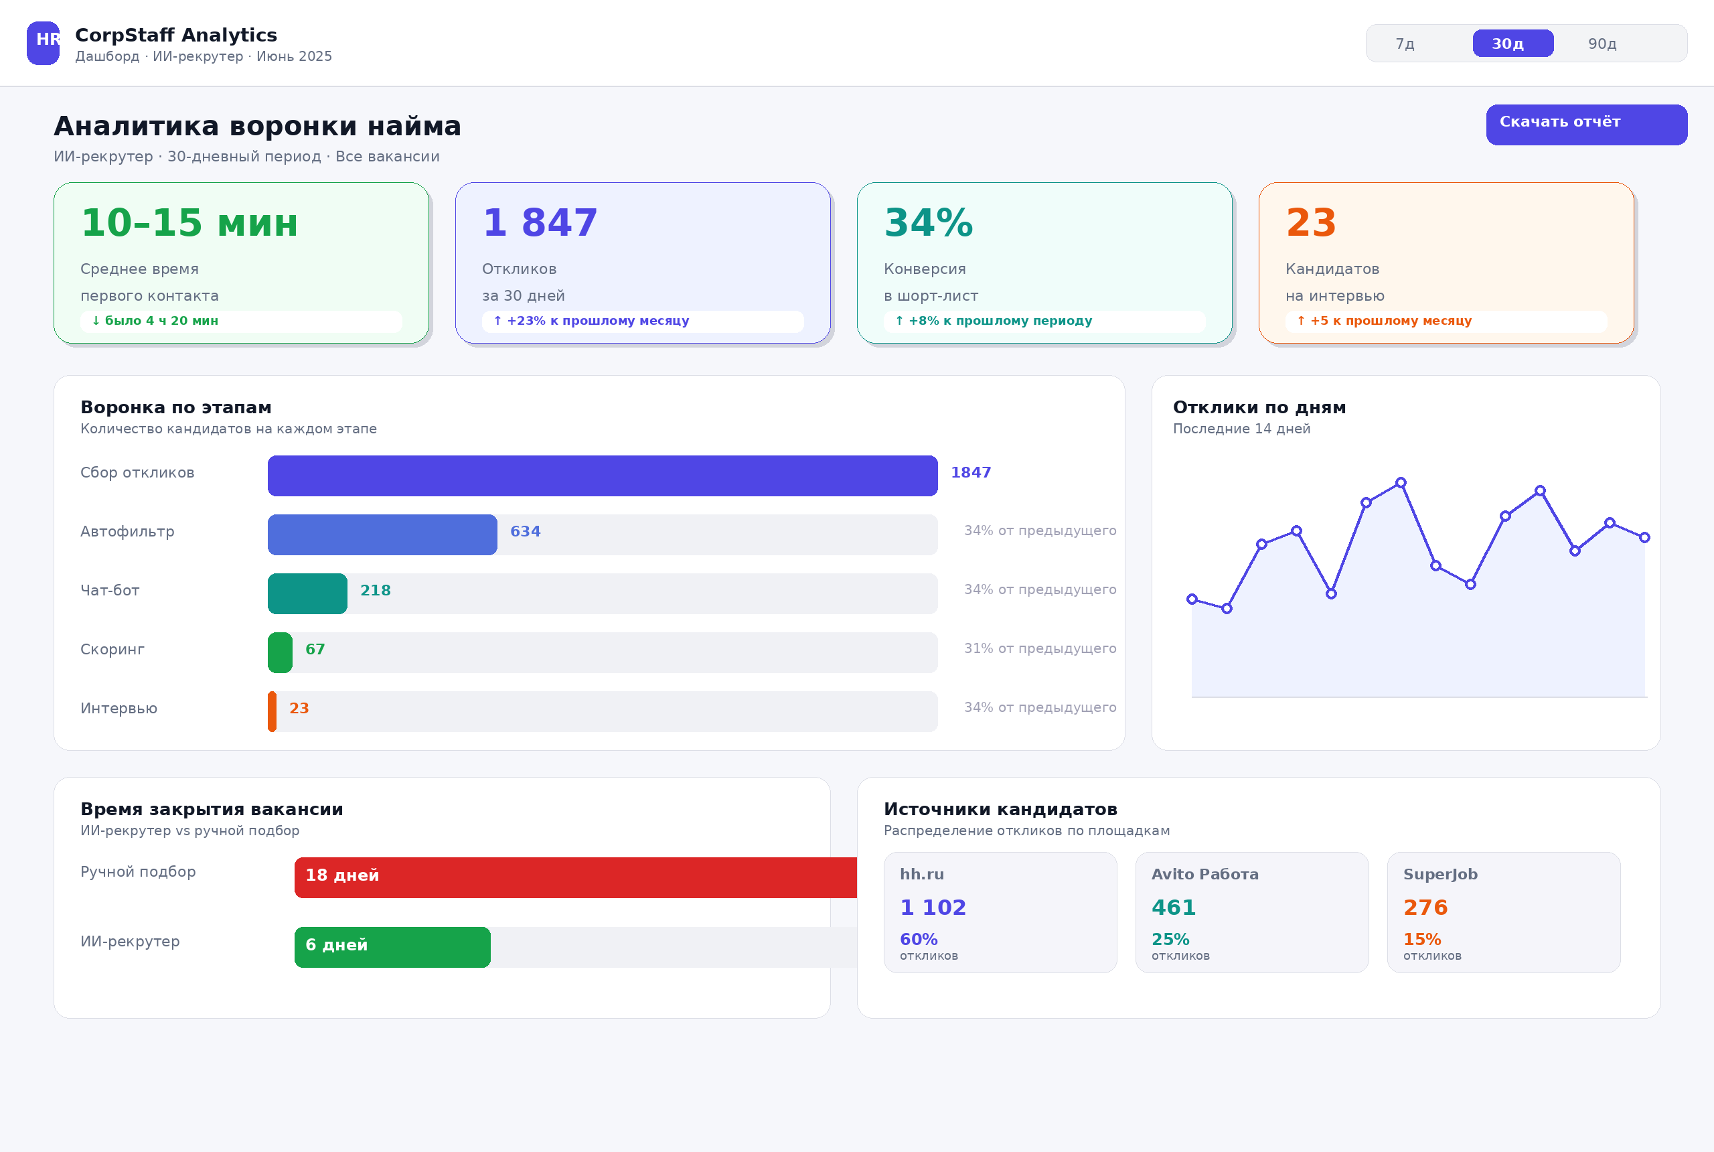Switch period to 7д
Viewport: 1714px width, 1152px height.
pyautogui.click(x=1405, y=44)
